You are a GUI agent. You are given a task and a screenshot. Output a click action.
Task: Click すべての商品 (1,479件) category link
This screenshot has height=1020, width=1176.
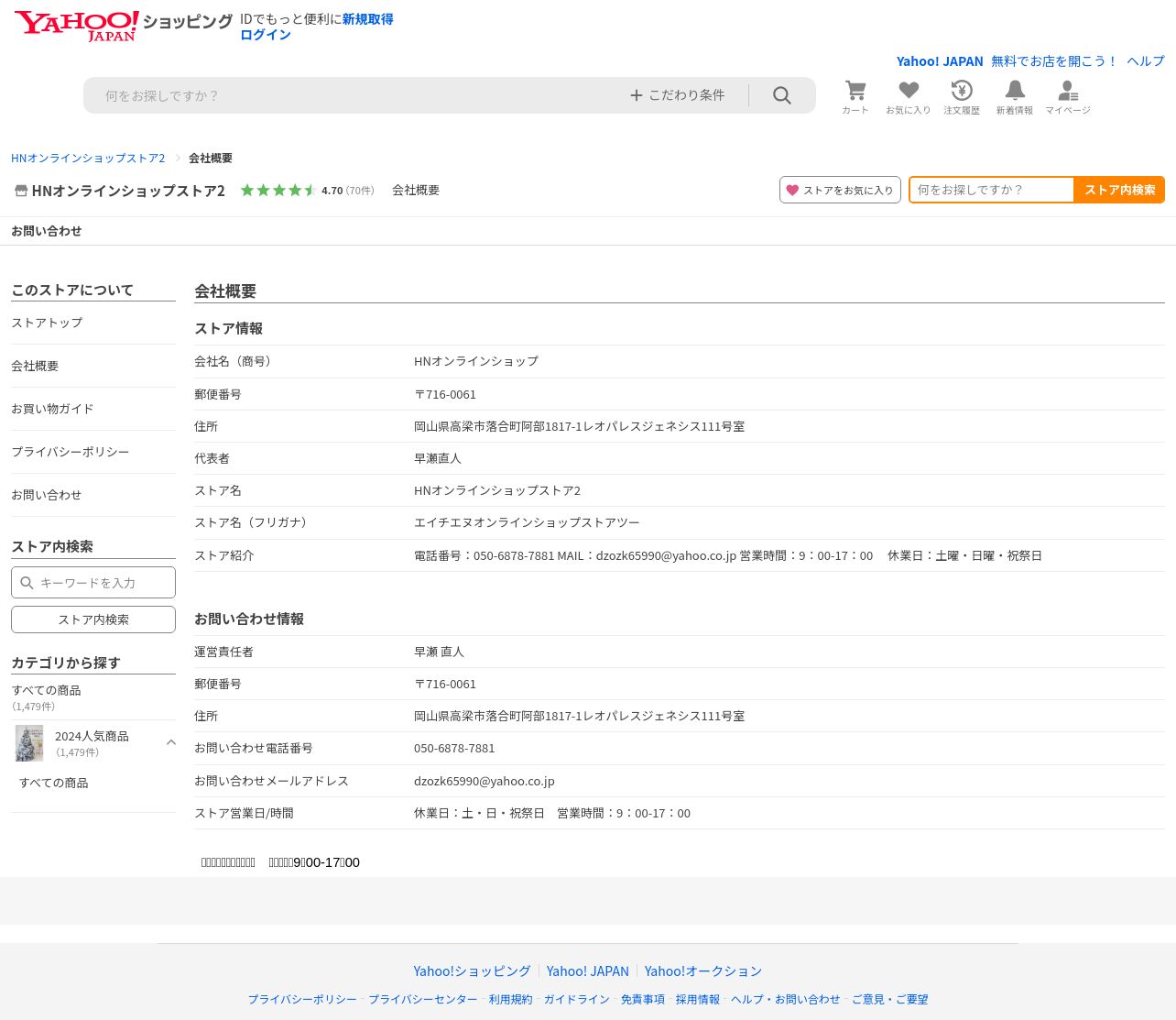tap(46, 697)
